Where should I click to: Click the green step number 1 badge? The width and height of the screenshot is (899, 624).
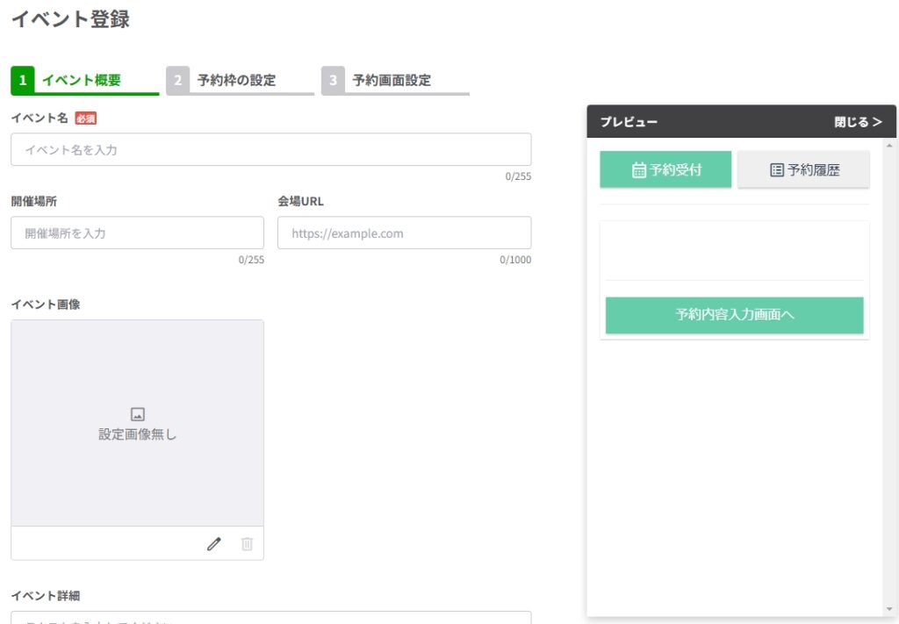(22, 81)
